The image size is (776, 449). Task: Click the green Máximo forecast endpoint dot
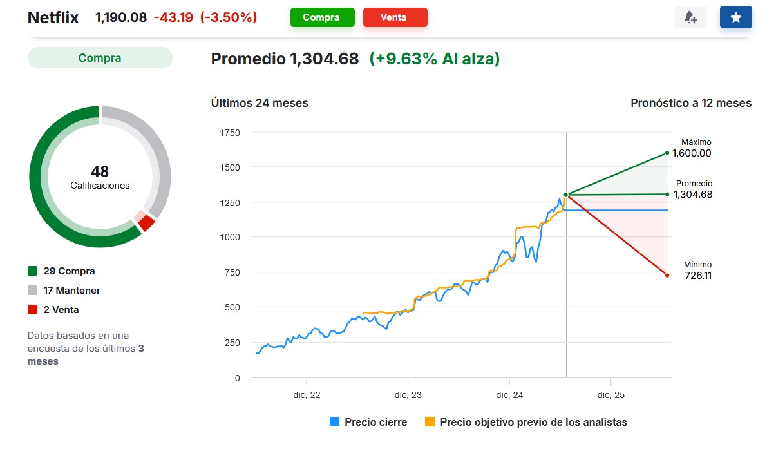pos(667,153)
